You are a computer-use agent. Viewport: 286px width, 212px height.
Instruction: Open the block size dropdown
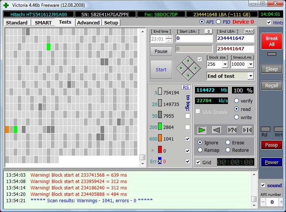[225, 64]
